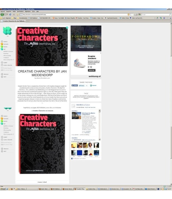Select Art teal dot in upper sidebar
The image size is (172, 199).
2,49
